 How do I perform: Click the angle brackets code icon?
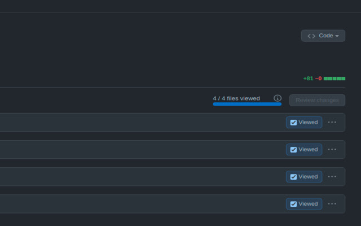click(311, 36)
